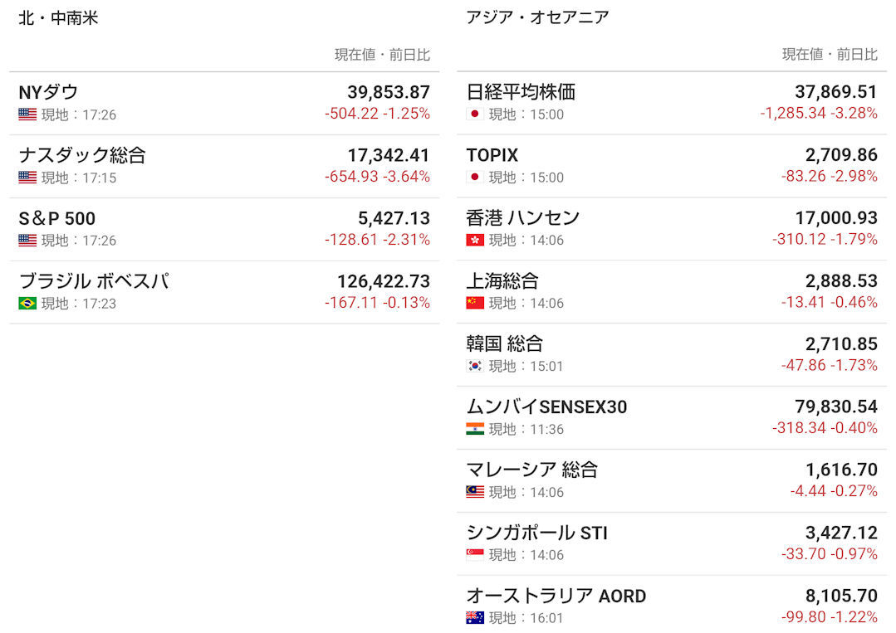Click the China flag under 上海総合

[475, 304]
